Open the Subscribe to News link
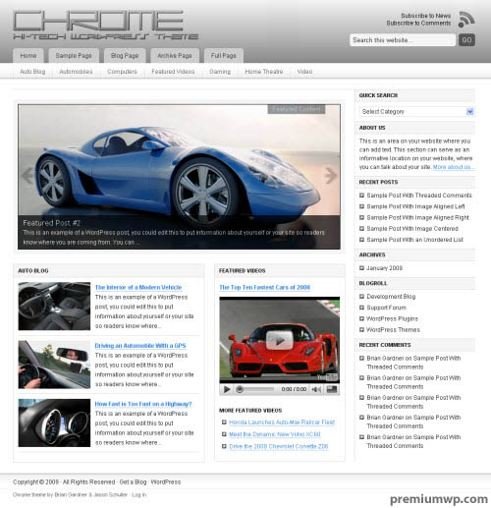491x508 pixels. pos(426,16)
